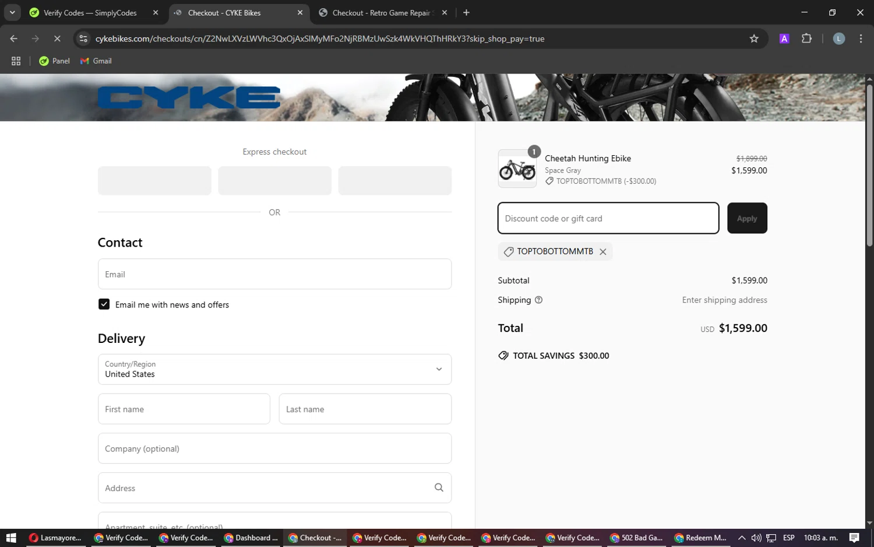The image size is (874, 547).
Task: Open the Extensions puzzle icon
Action: tap(806, 38)
